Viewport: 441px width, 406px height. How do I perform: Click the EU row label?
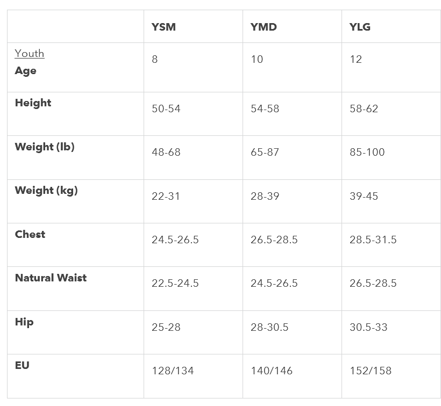[x=22, y=365]
